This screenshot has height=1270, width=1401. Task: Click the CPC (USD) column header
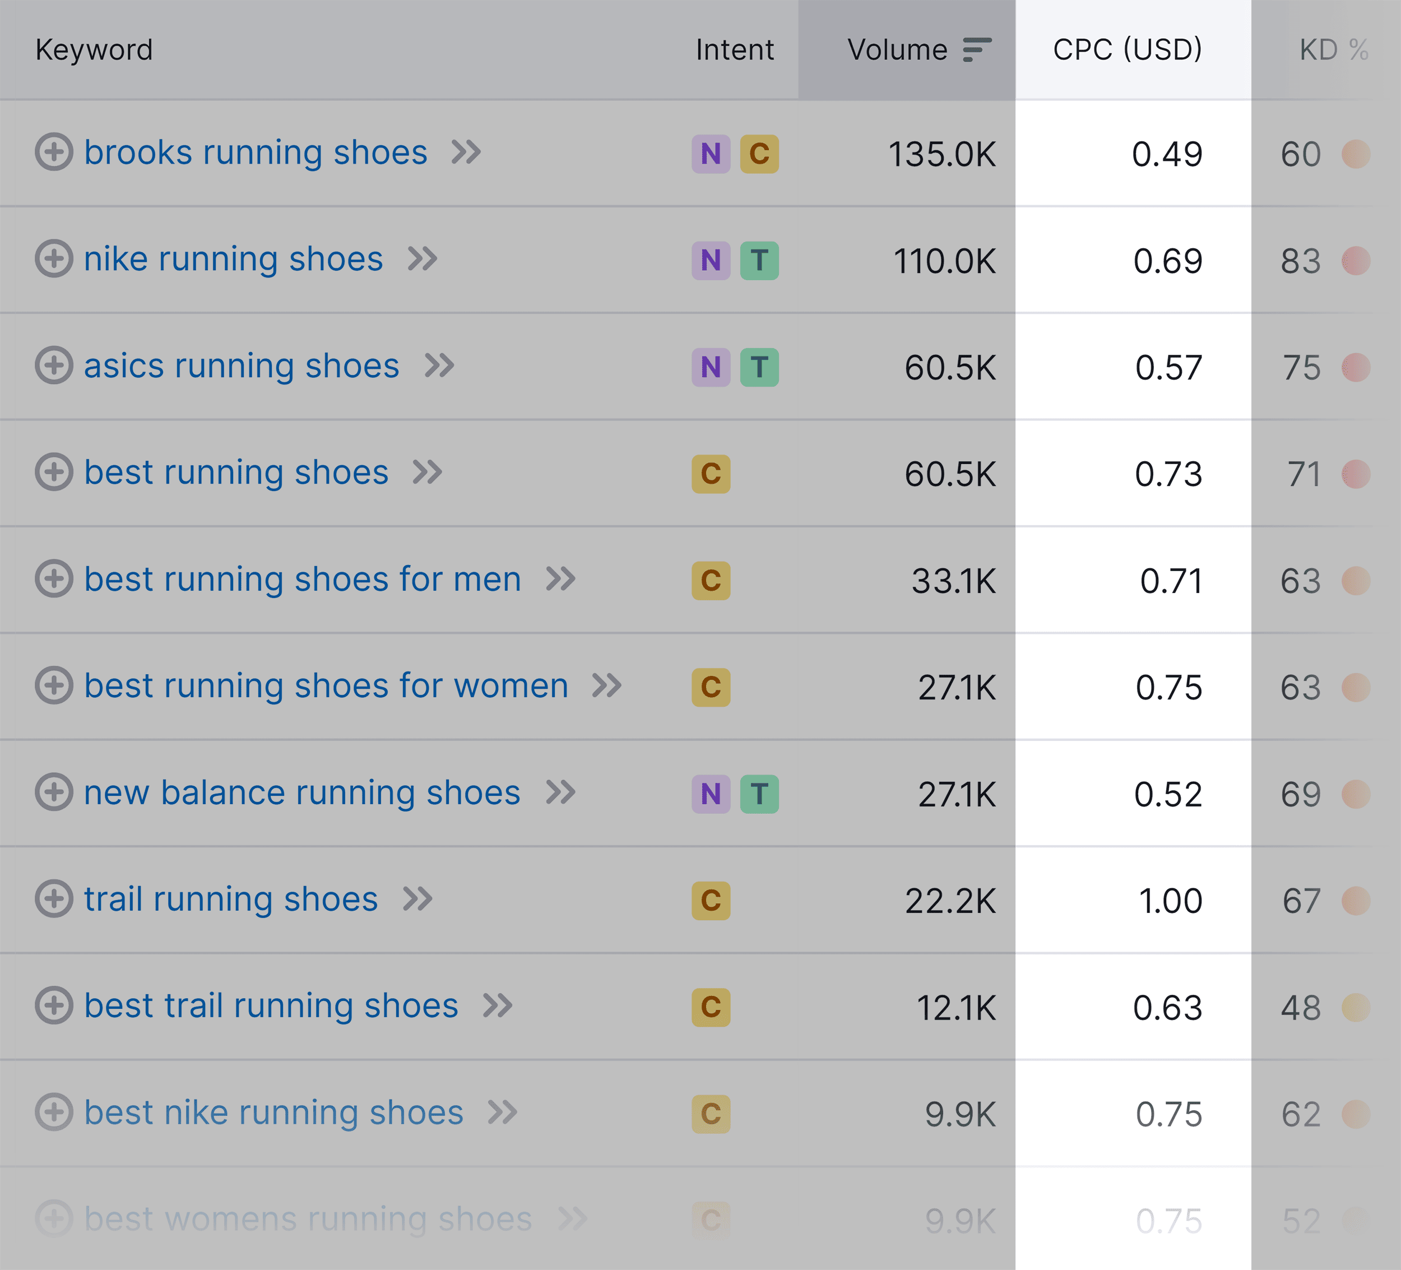(x=1126, y=49)
